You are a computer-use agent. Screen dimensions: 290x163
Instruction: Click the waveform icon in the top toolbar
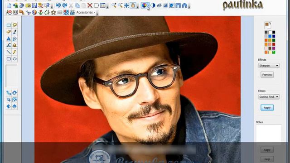pos(159,5)
